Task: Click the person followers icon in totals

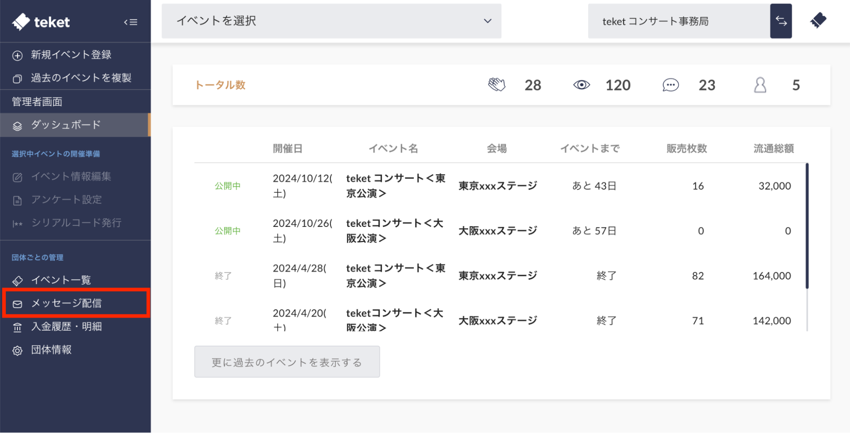Action: point(760,85)
